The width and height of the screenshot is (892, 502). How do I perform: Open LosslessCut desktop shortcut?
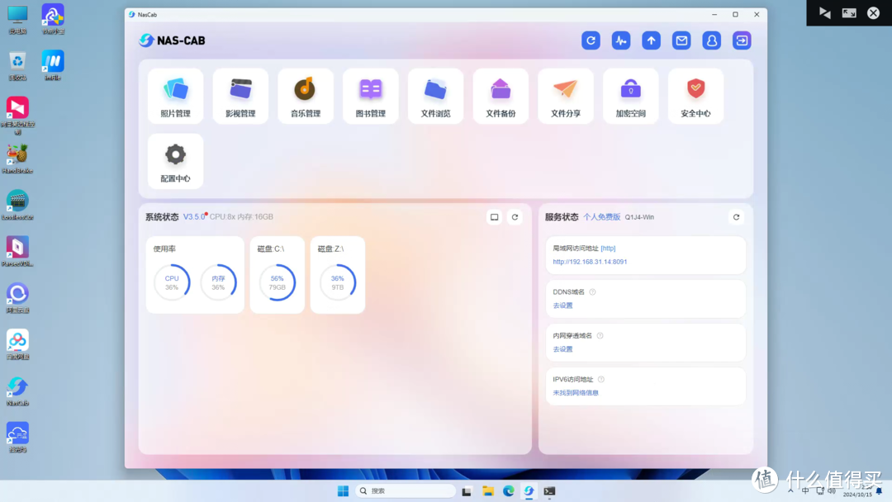[x=17, y=206]
